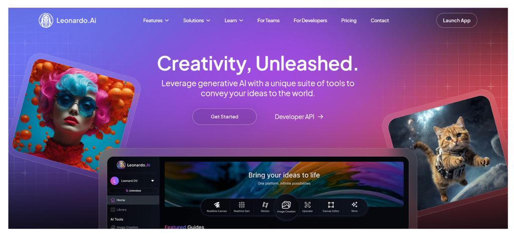514x234 pixels.
Task: Choose the Image Creation tool icon
Action: tap(286, 205)
